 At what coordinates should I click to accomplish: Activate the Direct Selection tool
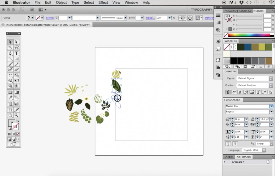(17, 42)
